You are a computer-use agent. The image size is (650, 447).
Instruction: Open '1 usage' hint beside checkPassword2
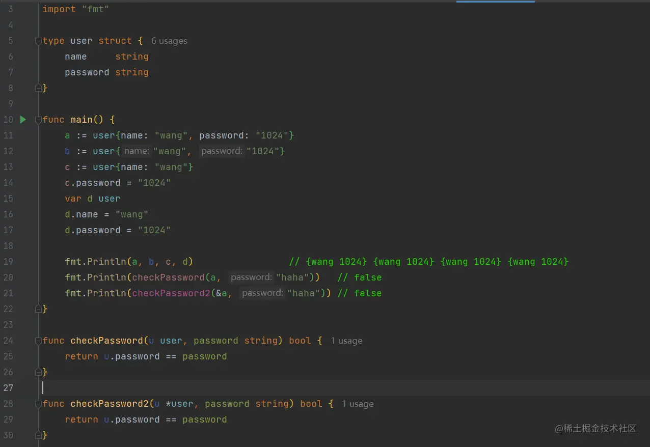pos(358,404)
